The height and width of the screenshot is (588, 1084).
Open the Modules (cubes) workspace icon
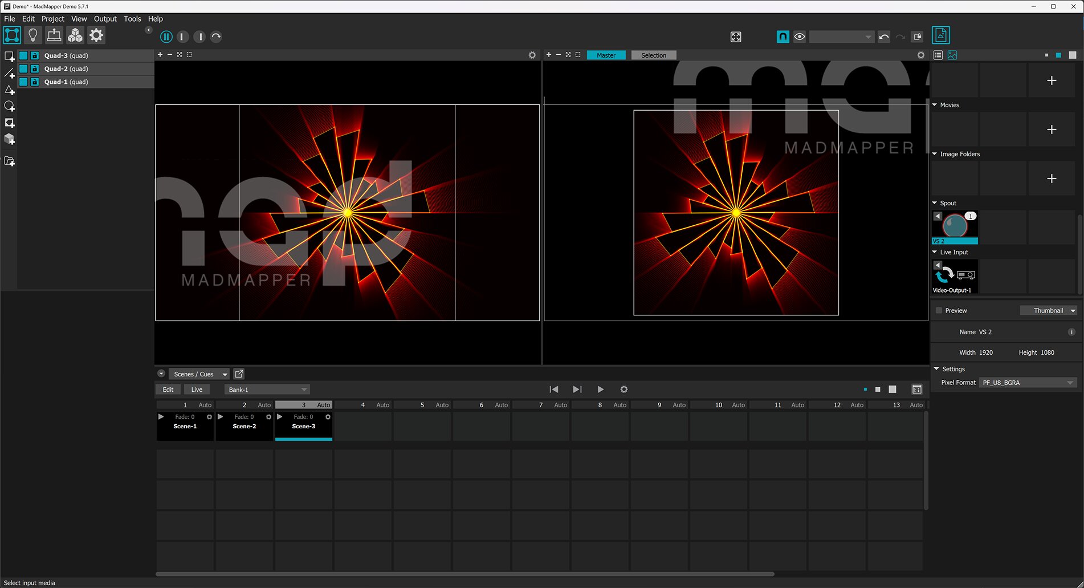coord(75,35)
